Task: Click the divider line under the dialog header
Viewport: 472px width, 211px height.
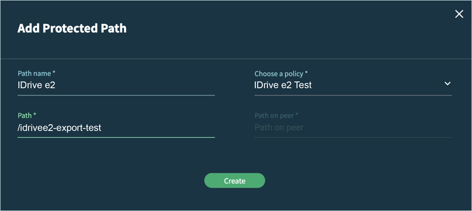Action: point(236,58)
